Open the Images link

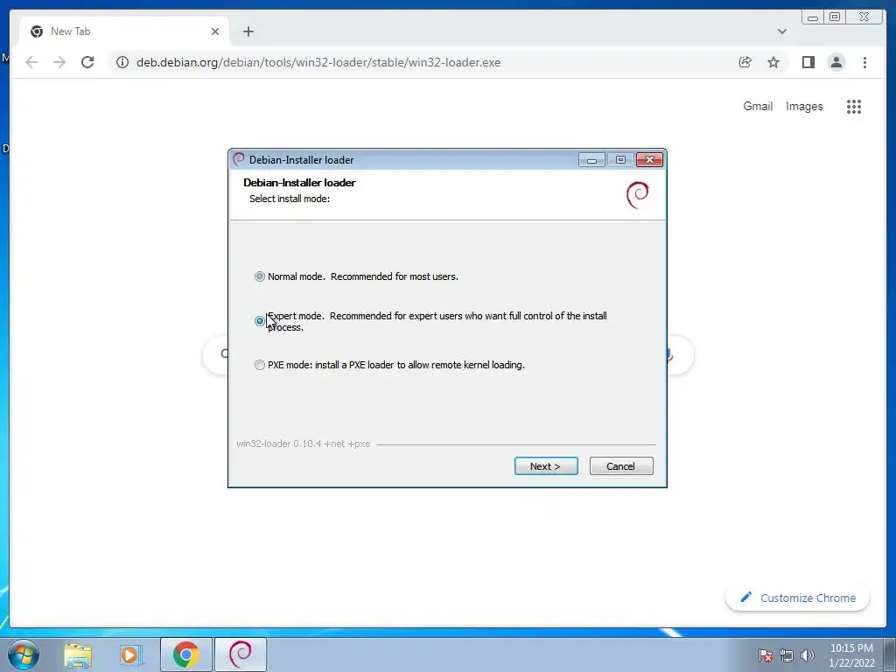804,106
